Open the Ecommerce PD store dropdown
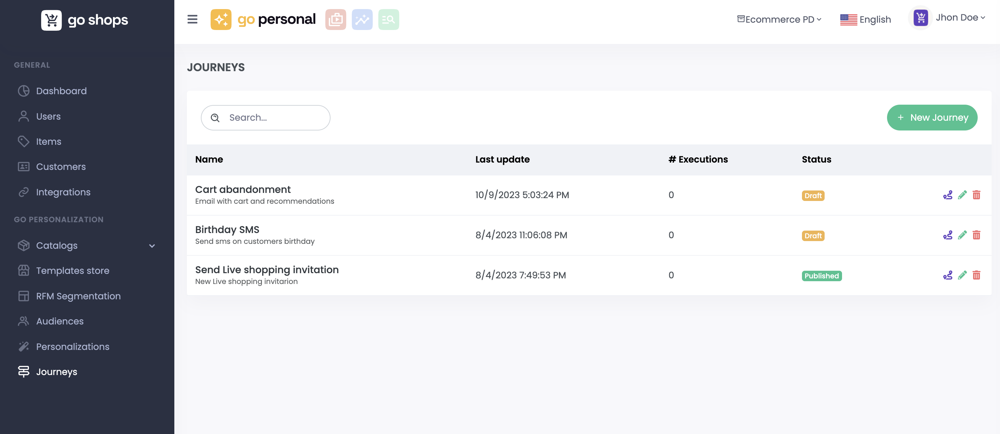The image size is (1000, 434). coord(779,20)
